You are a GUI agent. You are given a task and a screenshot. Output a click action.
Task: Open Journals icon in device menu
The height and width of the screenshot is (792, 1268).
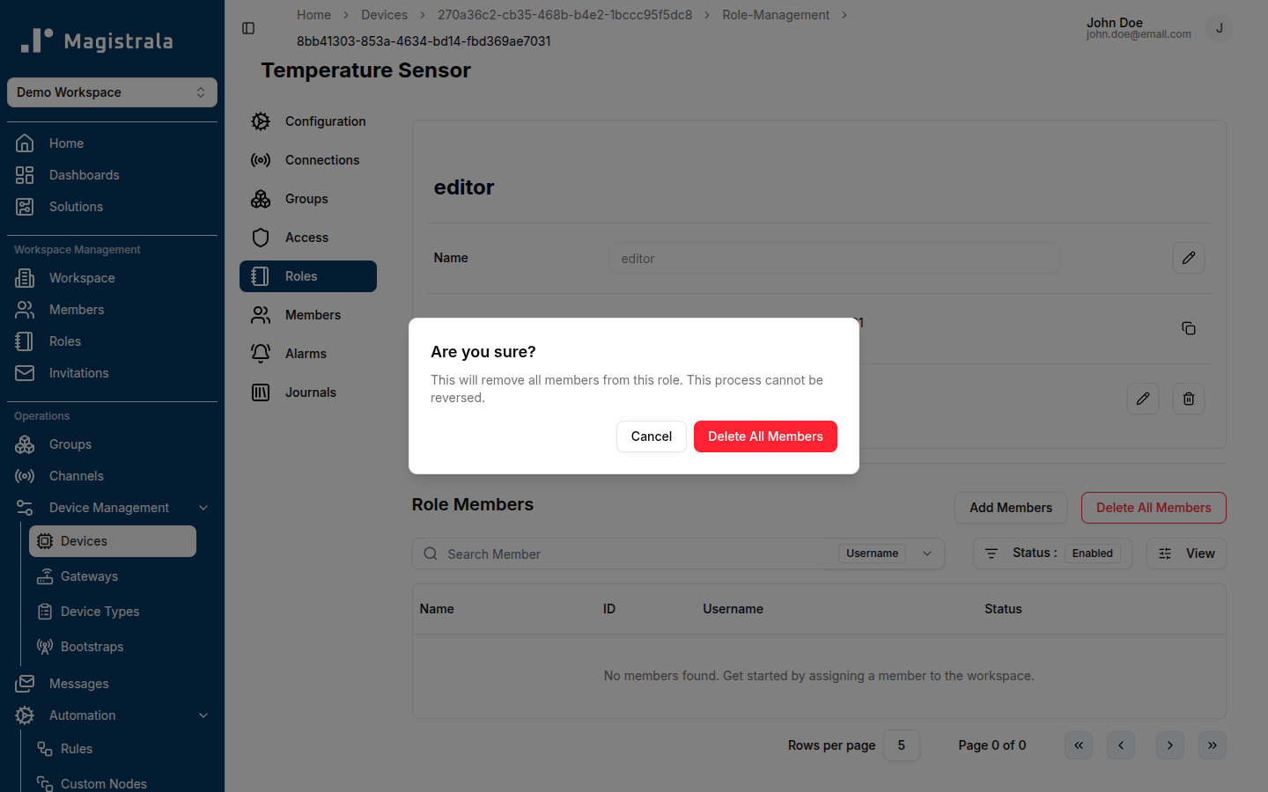click(261, 392)
